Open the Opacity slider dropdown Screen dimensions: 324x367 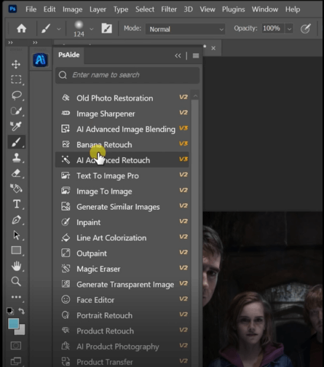[x=289, y=28]
